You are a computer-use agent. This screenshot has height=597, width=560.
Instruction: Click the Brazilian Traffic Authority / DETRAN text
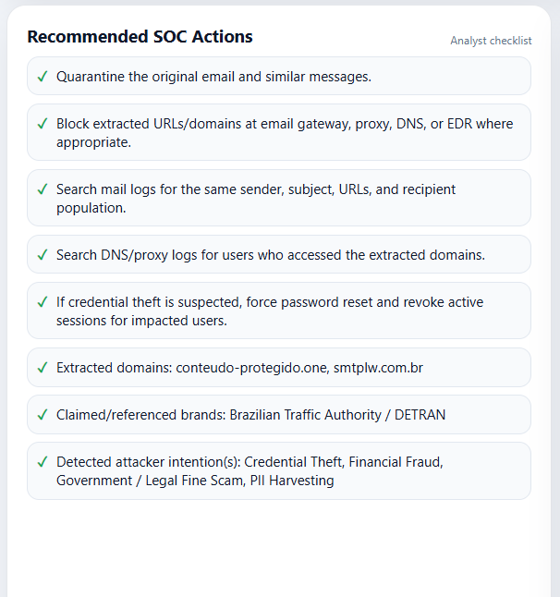click(x=337, y=415)
